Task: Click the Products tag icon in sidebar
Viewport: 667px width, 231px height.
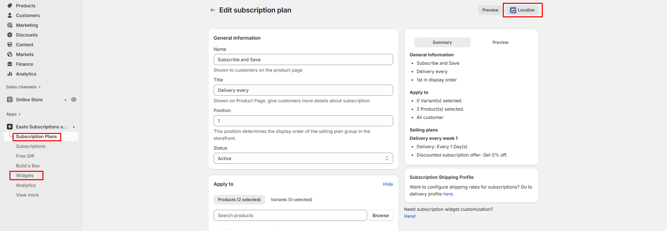Action: [x=10, y=6]
